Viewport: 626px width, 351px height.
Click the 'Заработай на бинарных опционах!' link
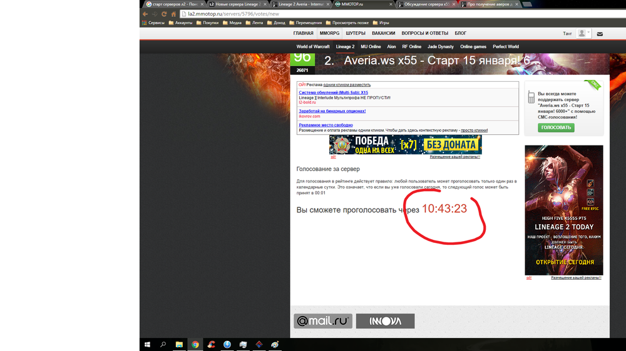click(332, 111)
